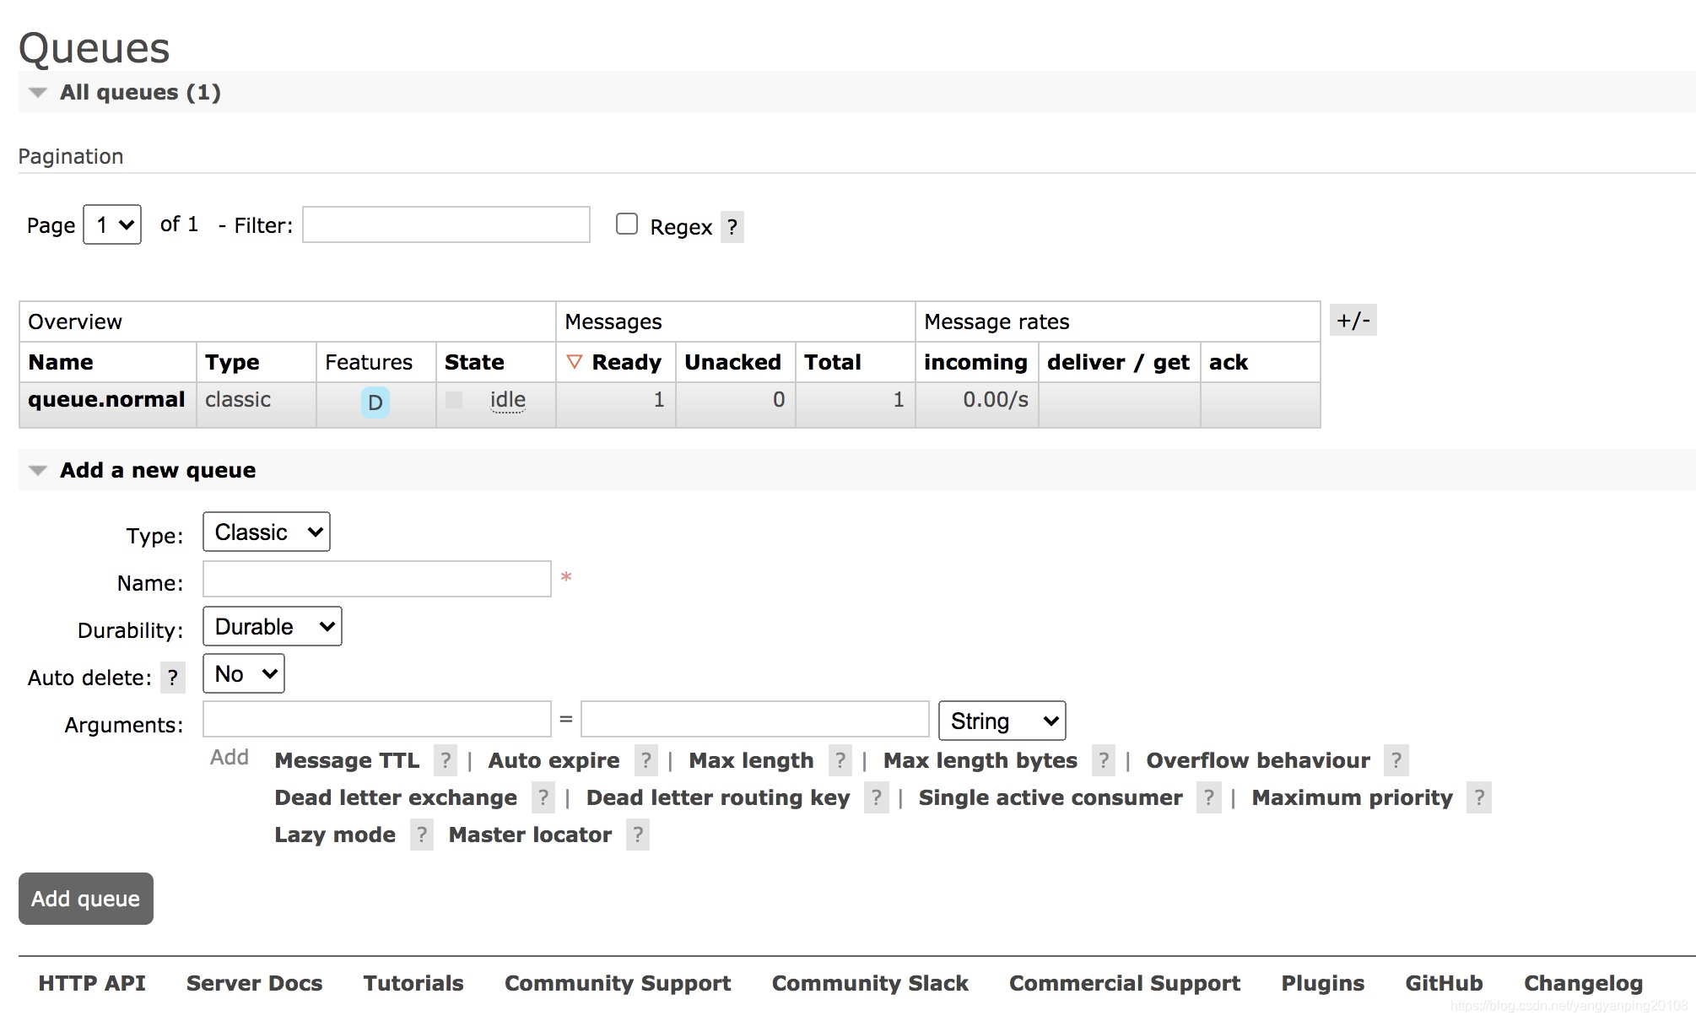
Task: Open help for Auto delete
Action: pos(172,678)
